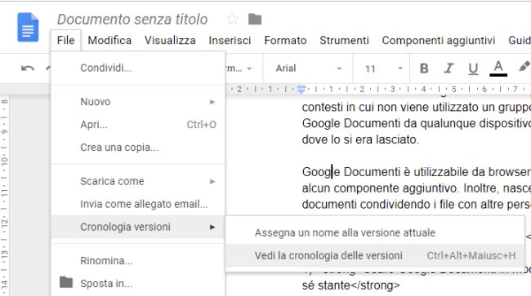Select Assegna un nome alla versione attuale

(x=375, y=233)
